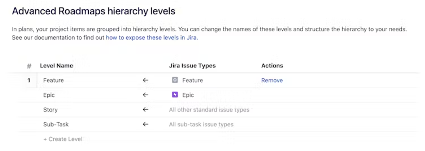The image size is (425, 151).
Task: Edit the Feature level name field
Action: tap(53, 80)
